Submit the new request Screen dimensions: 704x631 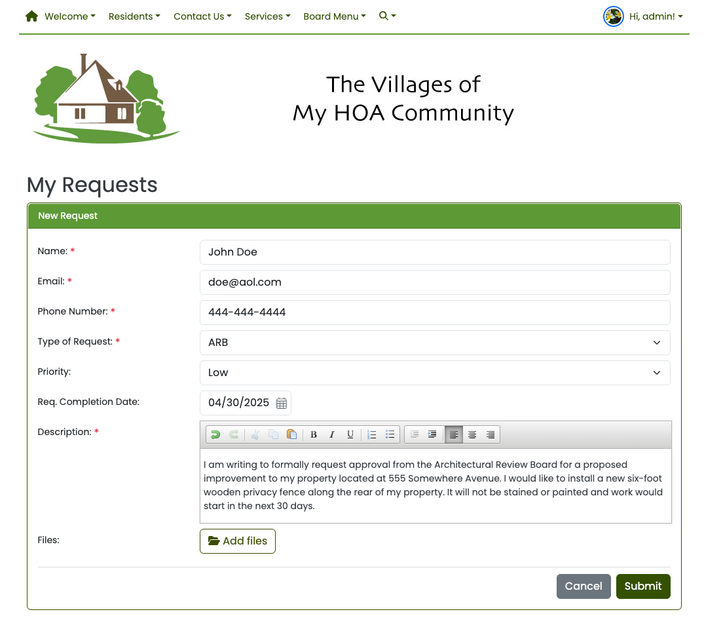642,586
